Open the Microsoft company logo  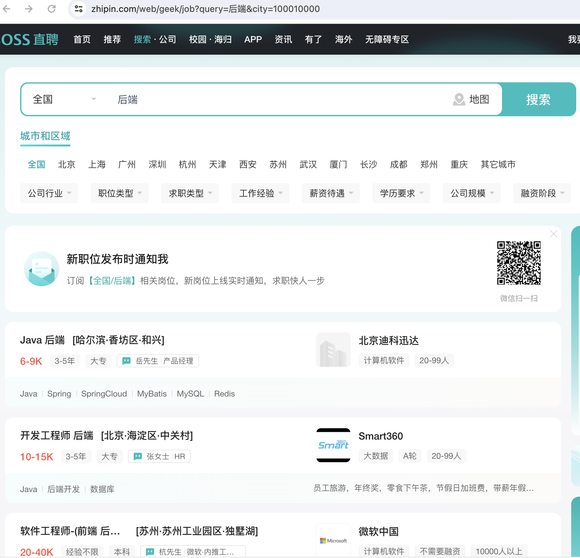click(x=333, y=540)
